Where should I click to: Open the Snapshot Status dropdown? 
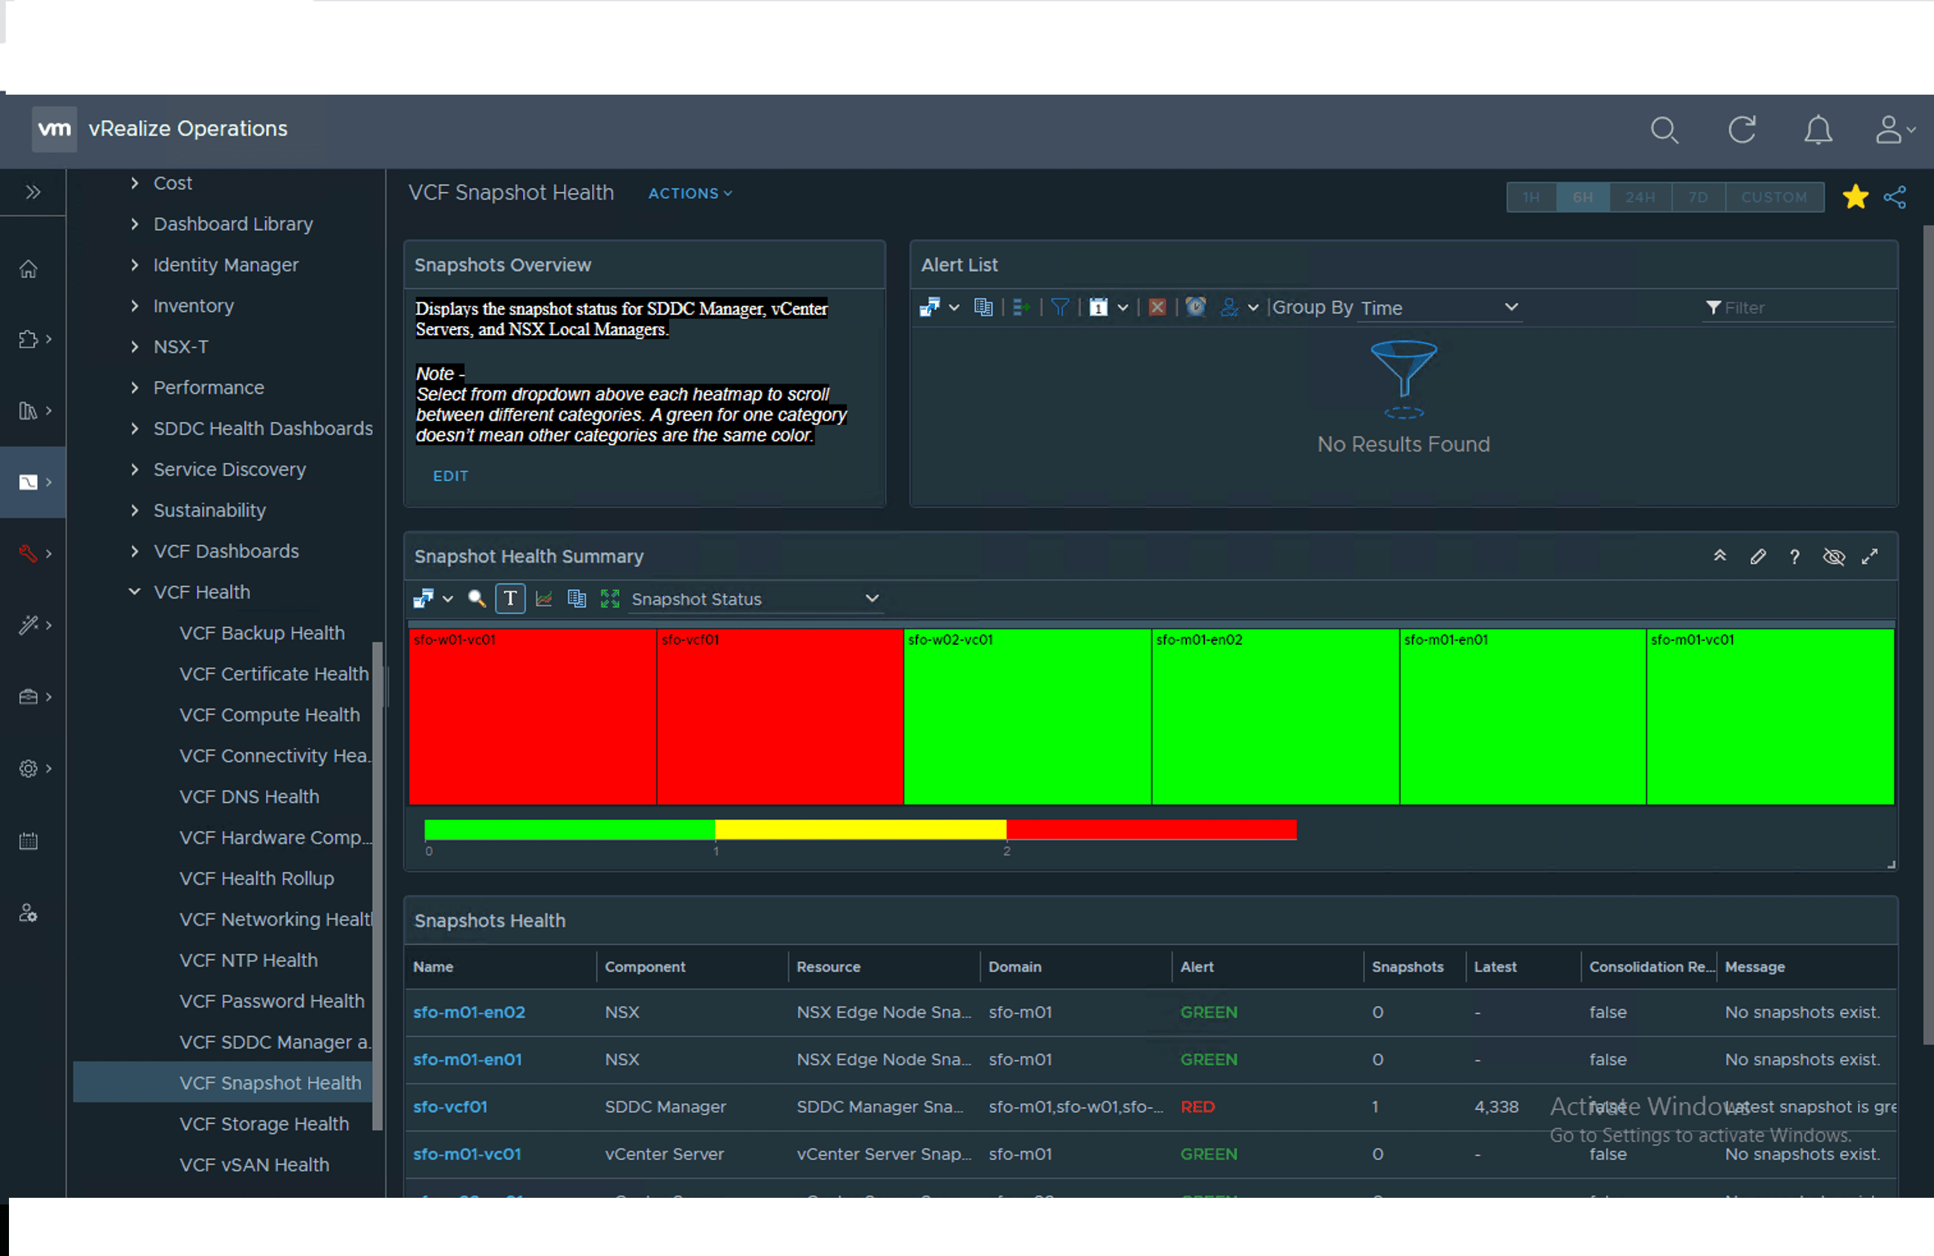pyautogui.click(x=755, y=599)
